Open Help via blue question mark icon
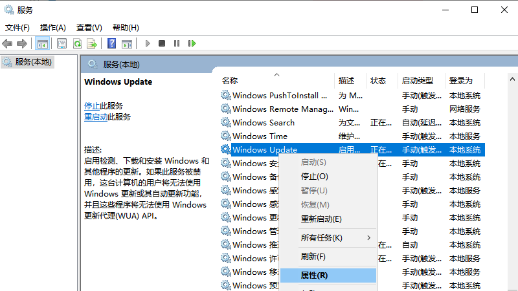The width and height of the screenshot is (518, 291). pos(111,43)
